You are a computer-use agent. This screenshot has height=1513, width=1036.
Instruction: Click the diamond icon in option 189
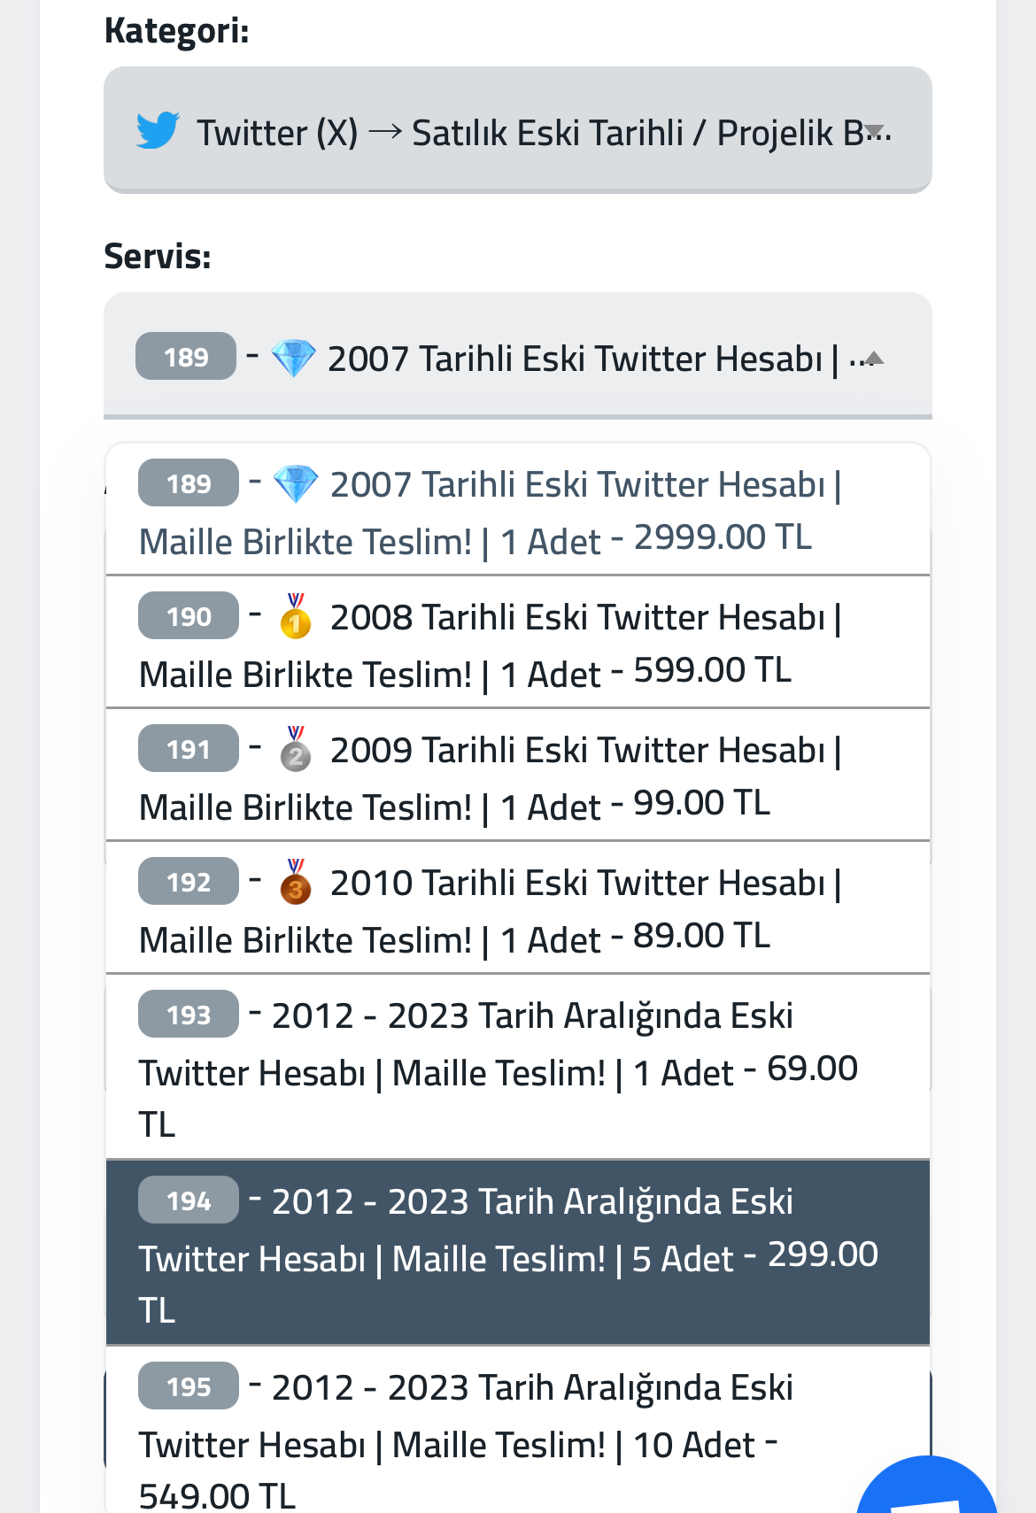coord(296,484)
